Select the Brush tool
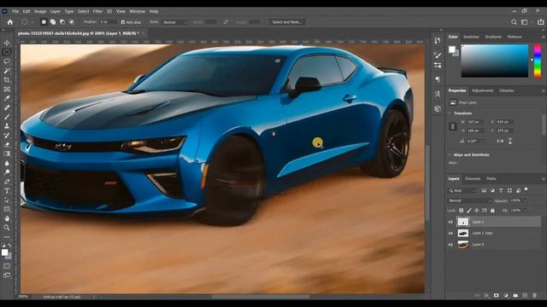This screenshot has width=547, height=307. point(7,117)
